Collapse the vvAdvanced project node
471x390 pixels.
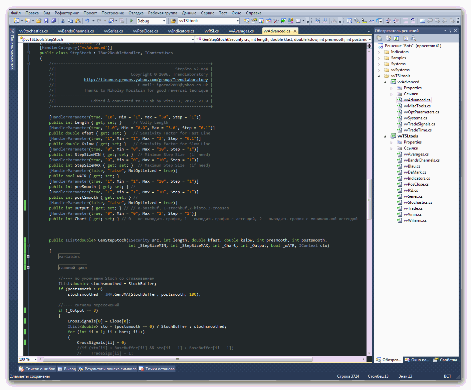385,82
